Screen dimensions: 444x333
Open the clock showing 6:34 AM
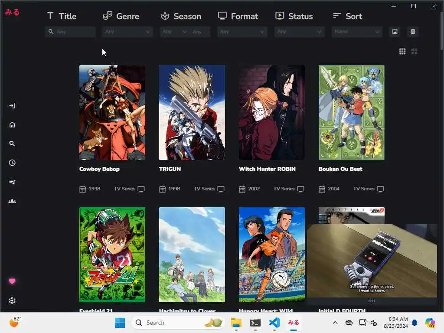coord(396,323)
